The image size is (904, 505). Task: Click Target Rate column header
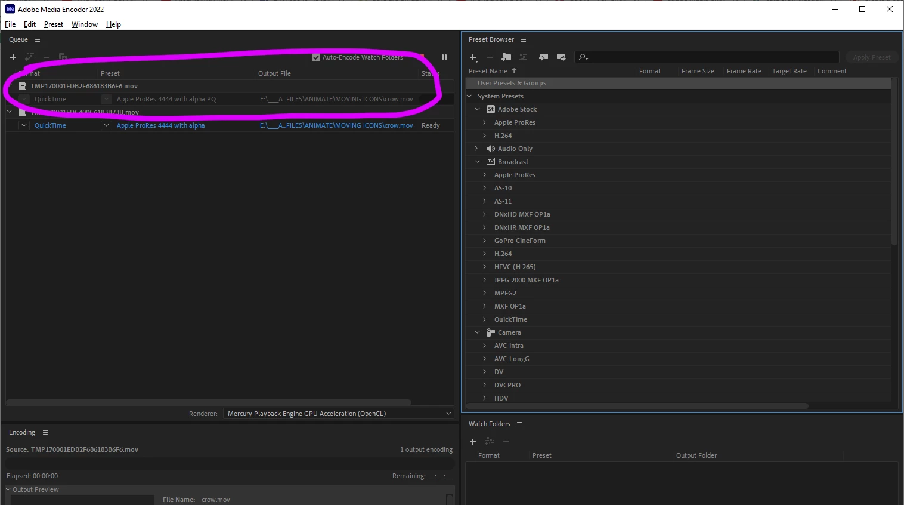pyautogui.click(x=789, y=71)
